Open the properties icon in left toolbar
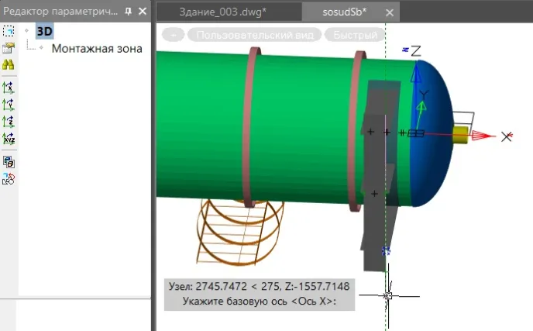 (9, 48)
